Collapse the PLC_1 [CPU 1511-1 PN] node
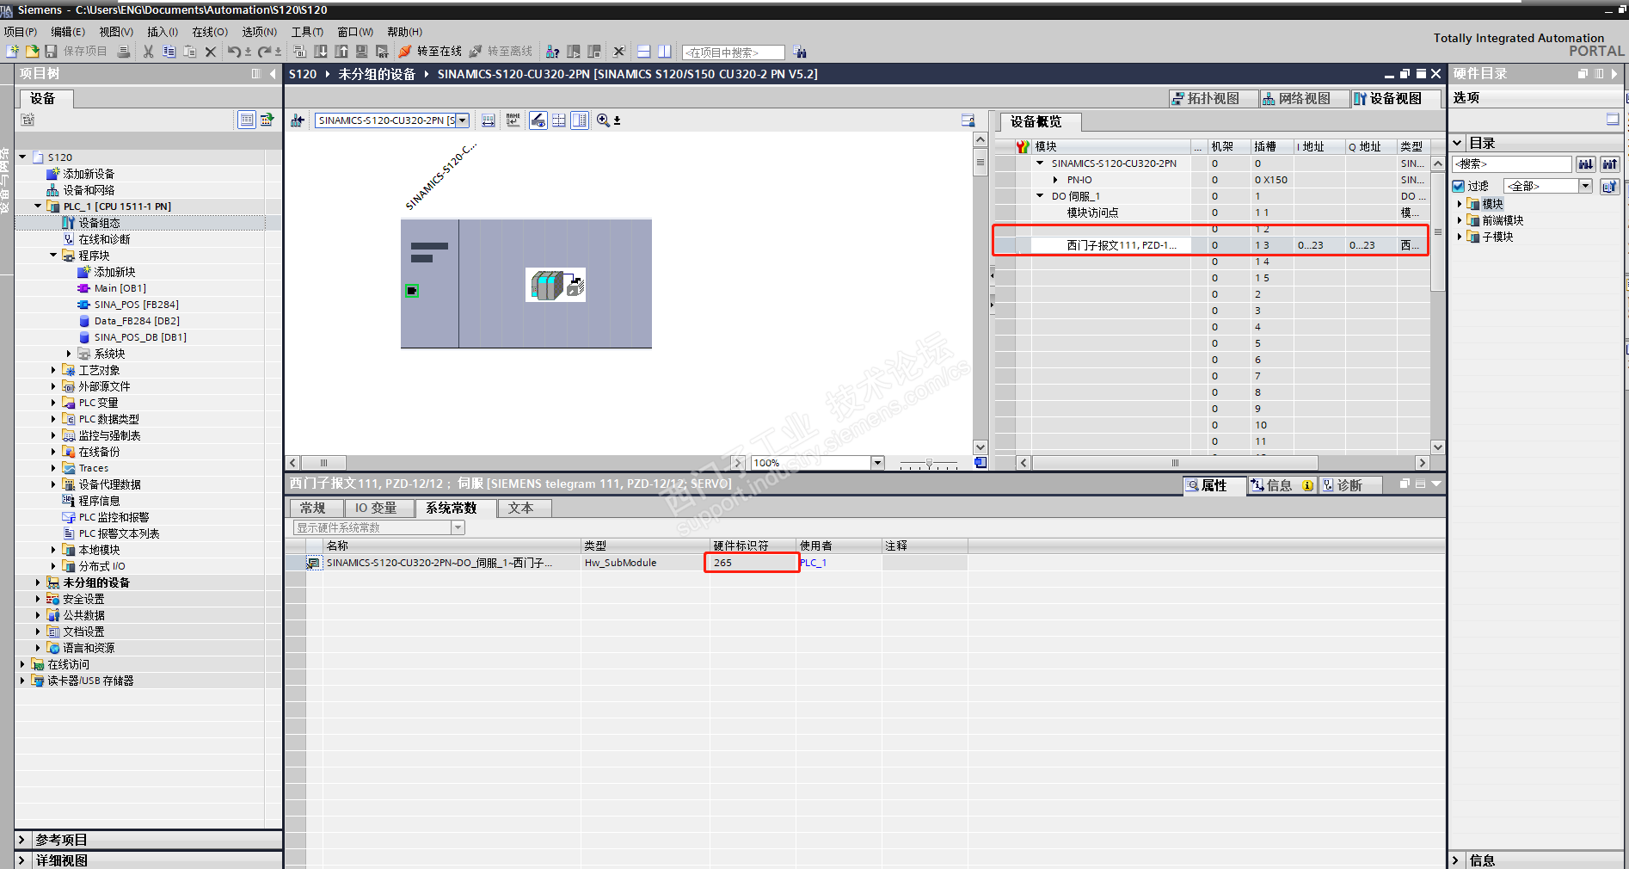Image resolution: width=1629 pixels, height=869 pixels. pyautogui.click(x=38, y=206)
